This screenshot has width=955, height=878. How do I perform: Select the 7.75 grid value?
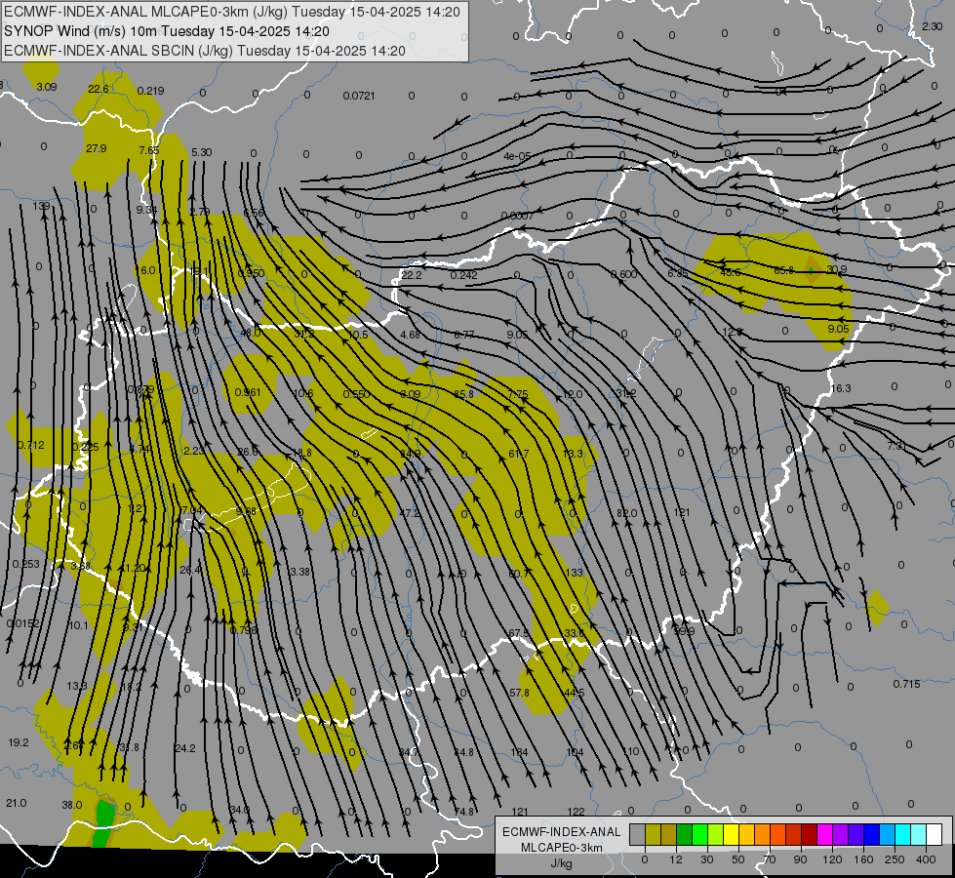tap(518, 394)
